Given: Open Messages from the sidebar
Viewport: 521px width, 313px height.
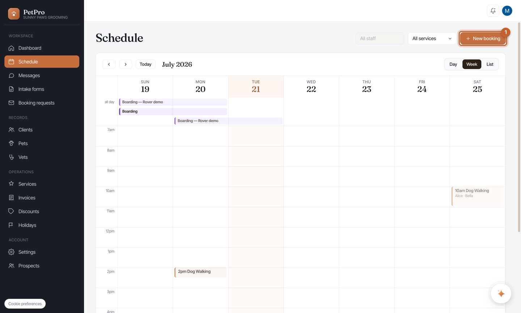Looking at the screenshot, I should [42, 75].
